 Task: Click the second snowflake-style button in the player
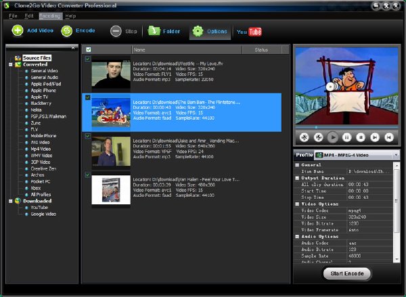[x=318, y=137]
